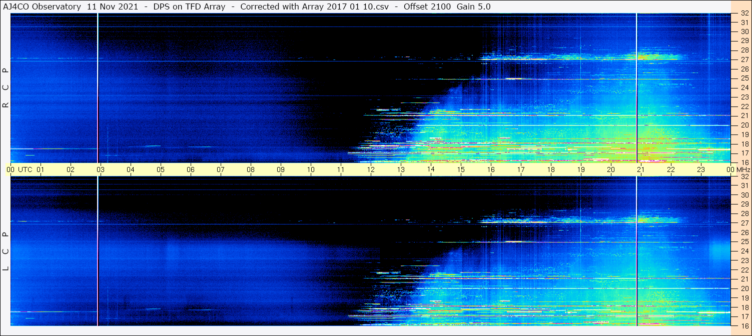Click the RCP panel label on left
The height and width of the screenshot is (336, 752).
click(x=6, y=88)
